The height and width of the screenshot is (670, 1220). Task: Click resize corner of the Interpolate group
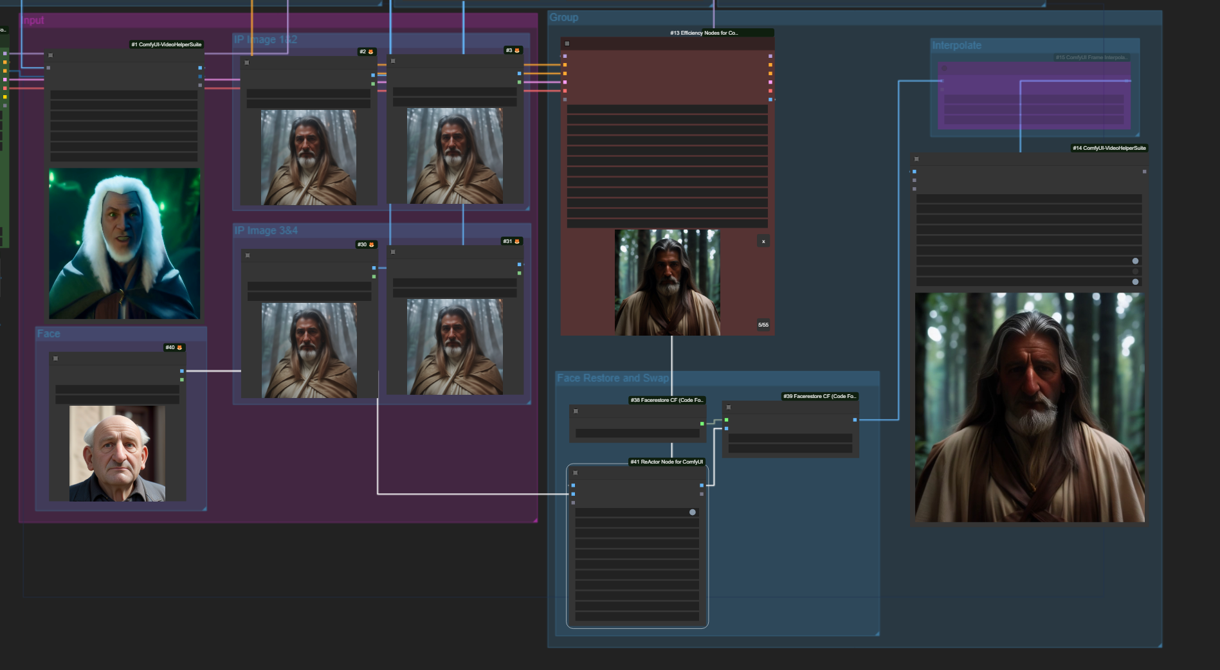click(1136, 134)
